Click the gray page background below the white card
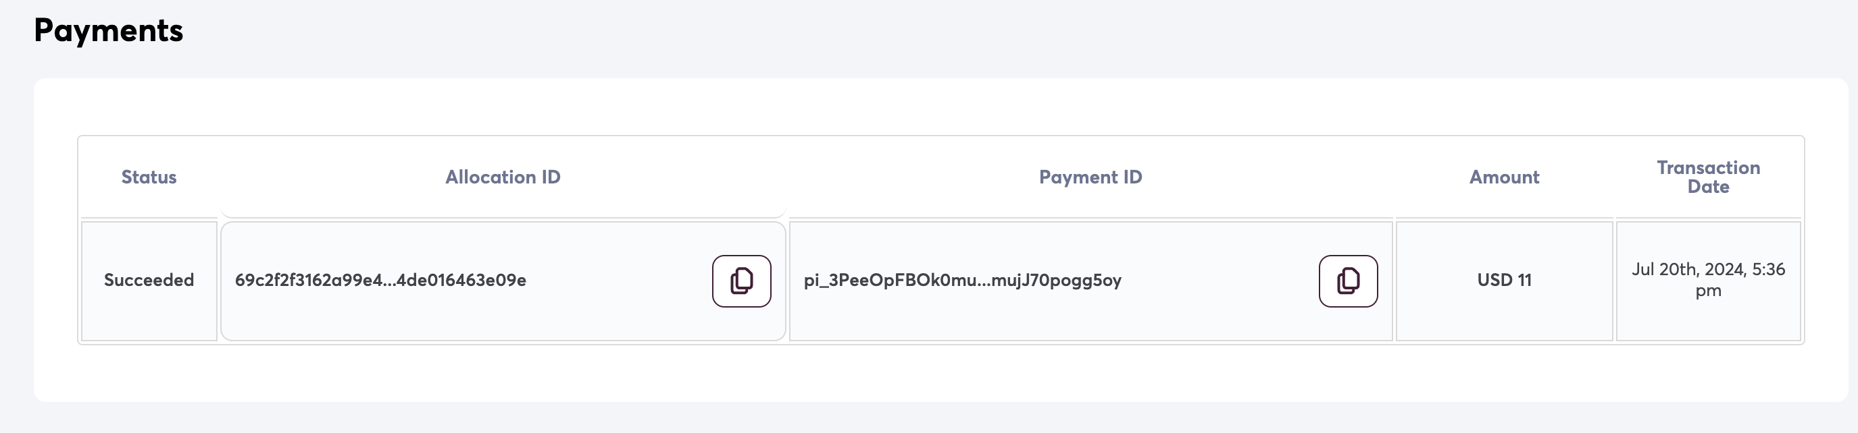Viewport: 1858px width, 433px height. click(938, 418)
